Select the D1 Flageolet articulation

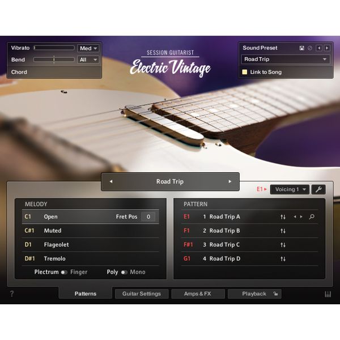click(x=91, y=245)
